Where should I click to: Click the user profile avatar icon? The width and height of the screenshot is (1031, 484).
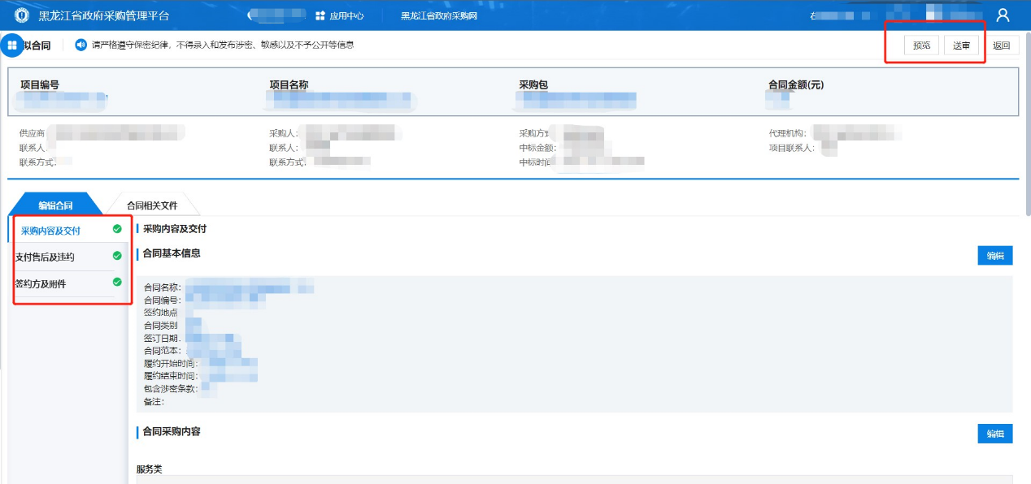tap(1003, 15)
